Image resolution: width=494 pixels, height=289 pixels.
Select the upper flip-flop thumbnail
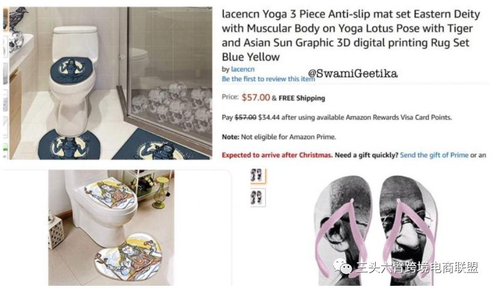click(257, 175)
